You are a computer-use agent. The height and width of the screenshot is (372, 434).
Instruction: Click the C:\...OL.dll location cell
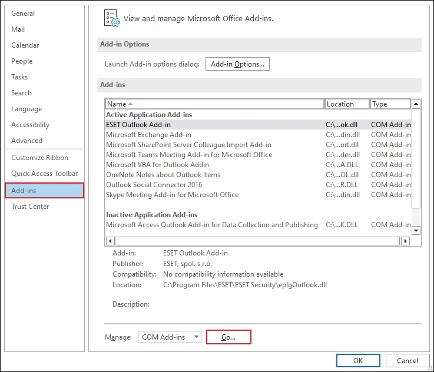point(342,175)
